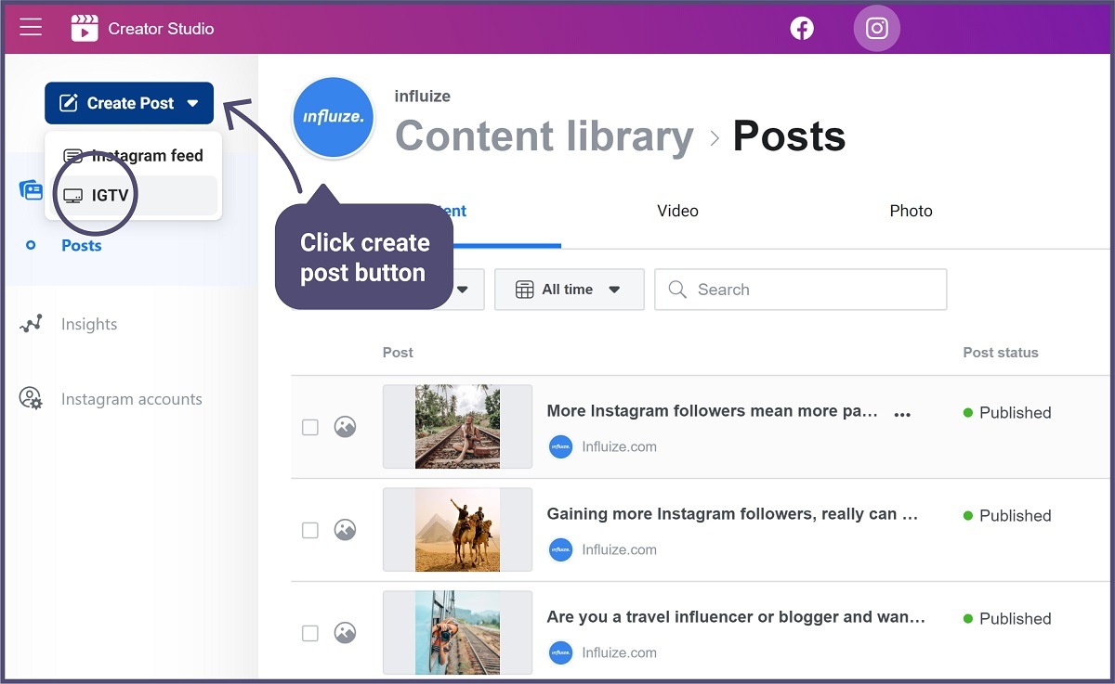Open the train window post thumbnail

coord(457,632)
